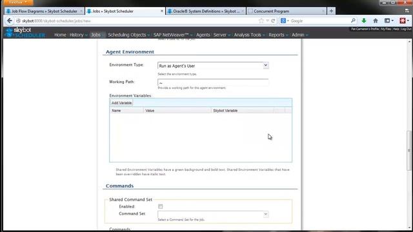Image resolution: width=413 pixels, height=232 pixels.
Task: Click the Google search engine icon
Action: [283, 21]
